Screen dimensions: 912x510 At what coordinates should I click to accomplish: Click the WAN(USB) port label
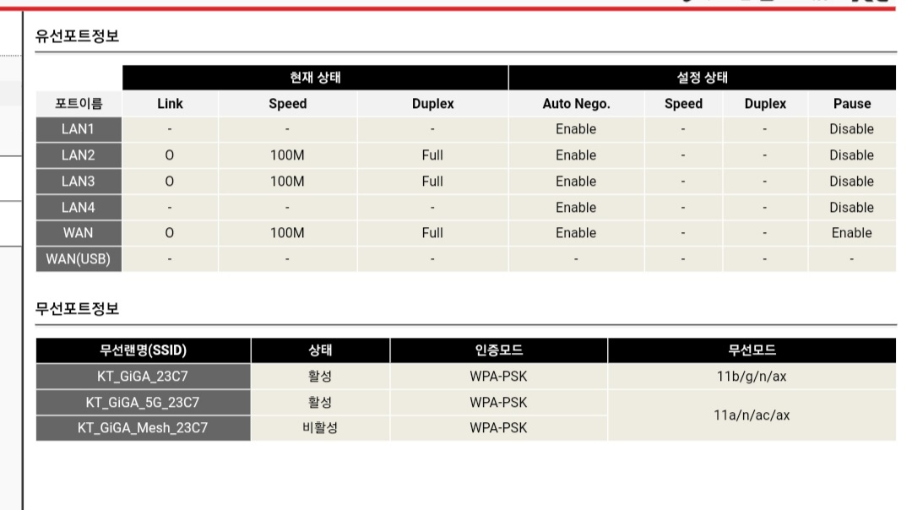tap(79, 259)
